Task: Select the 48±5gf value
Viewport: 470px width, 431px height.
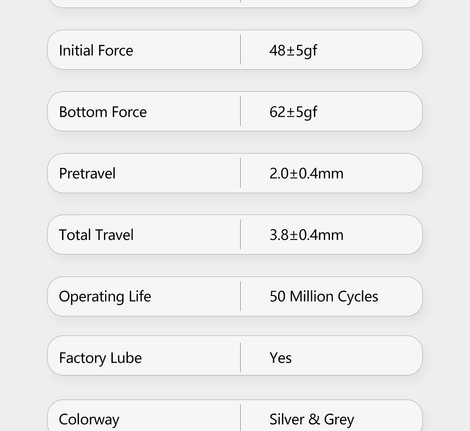Action: point(293,50)
